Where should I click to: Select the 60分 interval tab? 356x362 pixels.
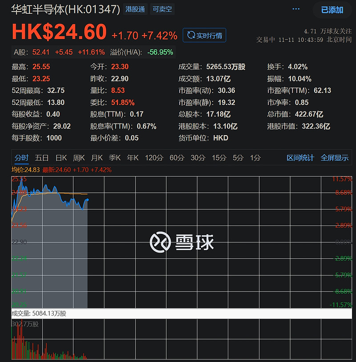tap(177, 158)
